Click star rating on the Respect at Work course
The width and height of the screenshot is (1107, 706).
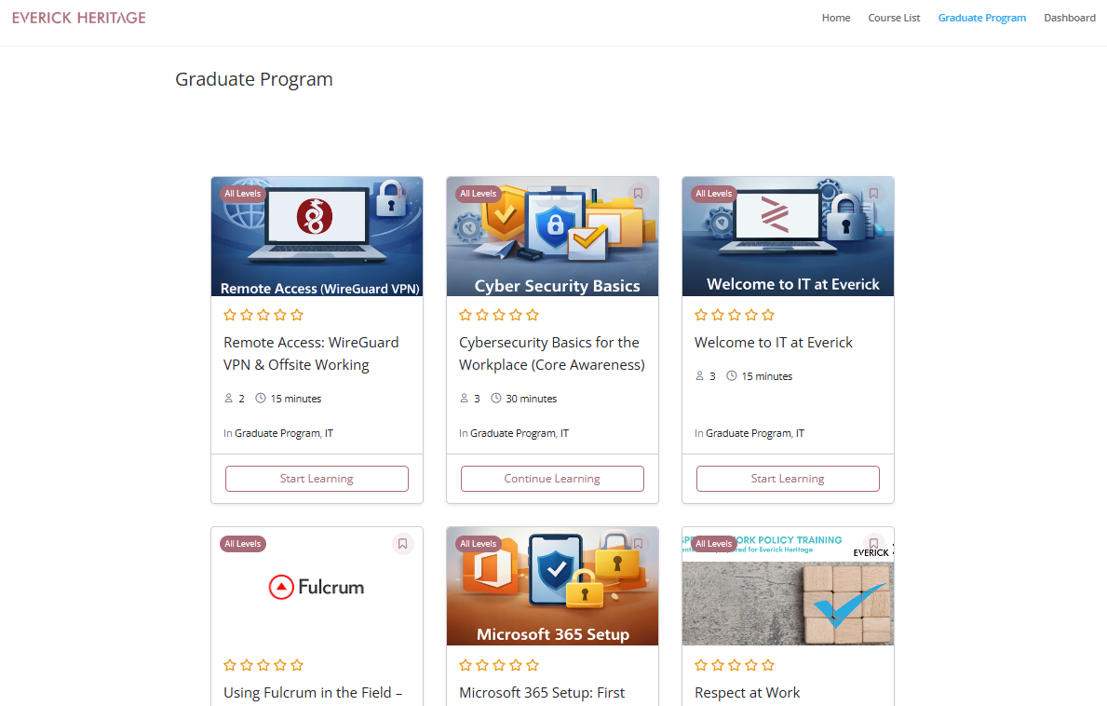735,665
